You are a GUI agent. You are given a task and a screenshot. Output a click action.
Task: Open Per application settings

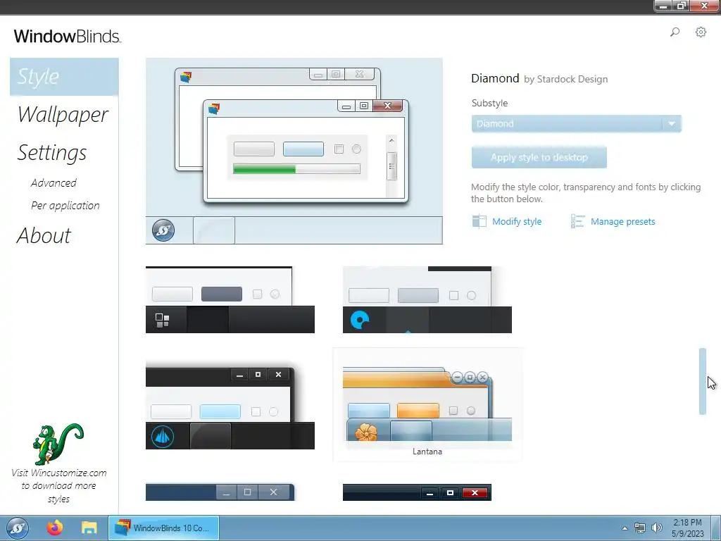65,205
